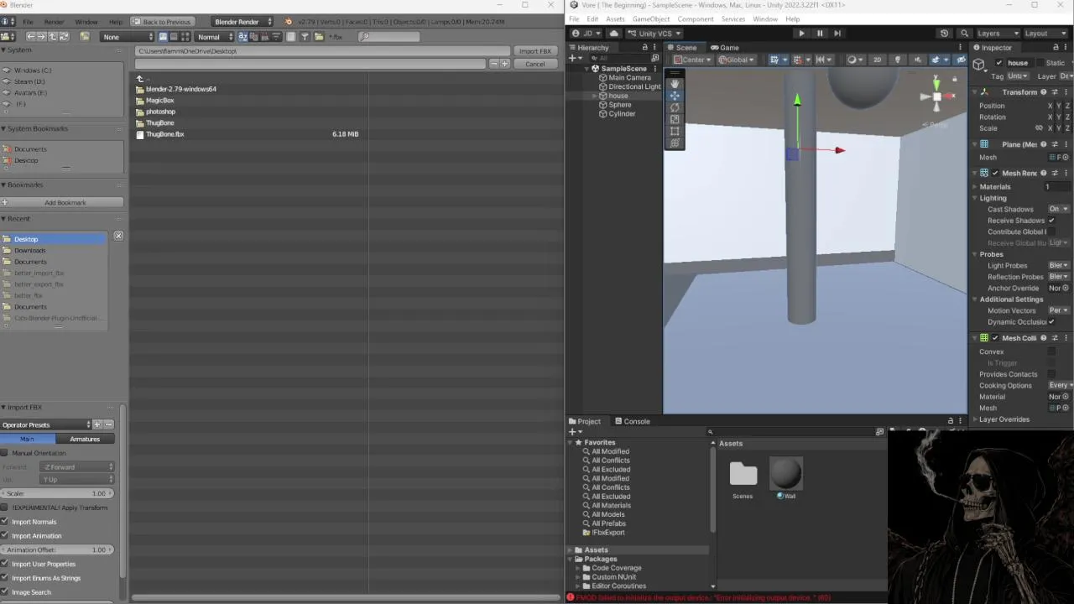
Task: Select the Hand view tool in Scene
Action: point(675,84)
